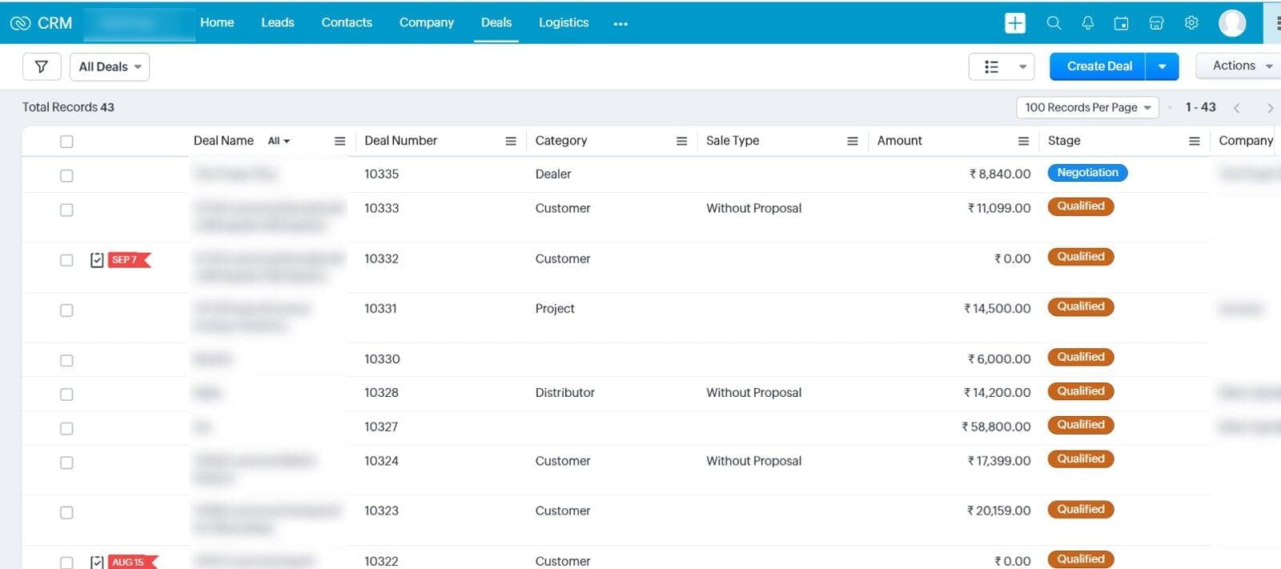Click 'Without Proposal' for deal 10333
Image resolution: width=1281 pixels, height=569 pixels.
point(753,208)
